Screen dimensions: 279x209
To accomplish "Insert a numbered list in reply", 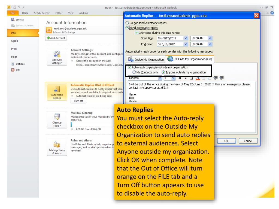I will [x=210, y=78].
